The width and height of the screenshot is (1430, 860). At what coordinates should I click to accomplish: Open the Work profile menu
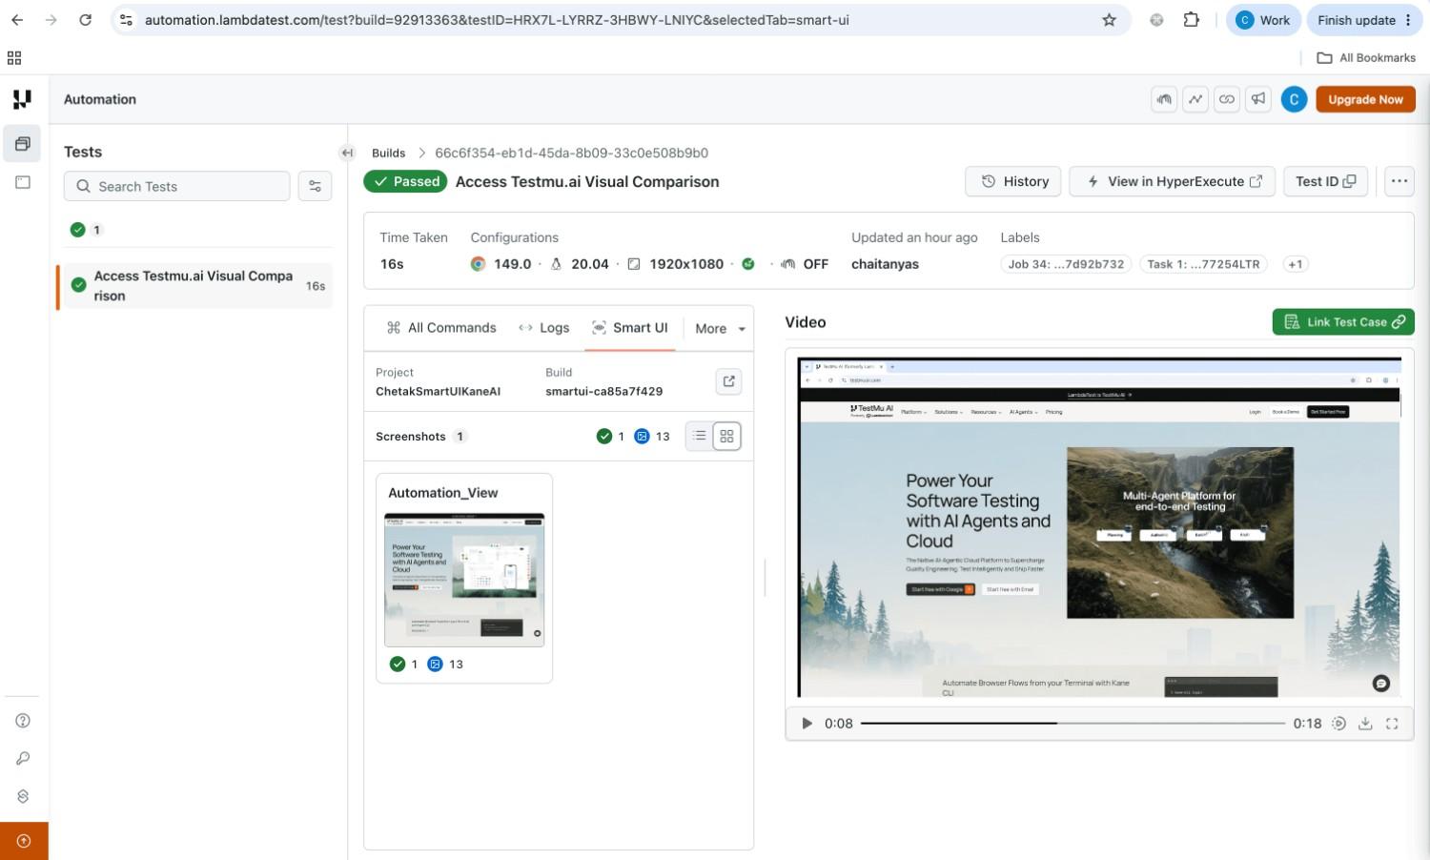[1262, 20]
